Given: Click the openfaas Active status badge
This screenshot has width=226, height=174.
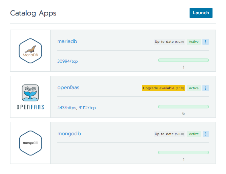Looking at the screenshot, I should pyautogui.click(x=194, y=88).
